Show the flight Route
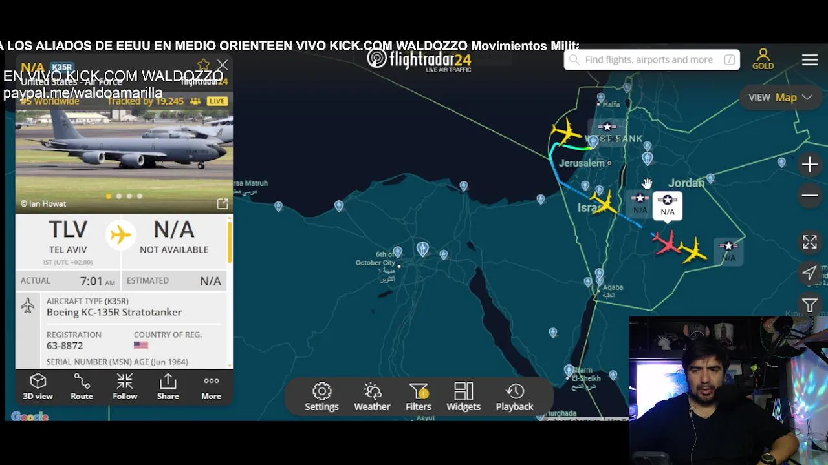Viewport: 828px width, 465px height. (82, 387)
